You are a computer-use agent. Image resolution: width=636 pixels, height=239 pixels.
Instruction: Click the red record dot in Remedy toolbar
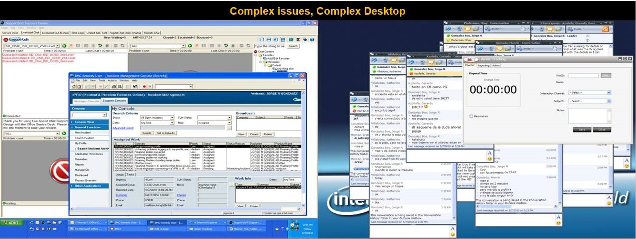click(144, 87)
